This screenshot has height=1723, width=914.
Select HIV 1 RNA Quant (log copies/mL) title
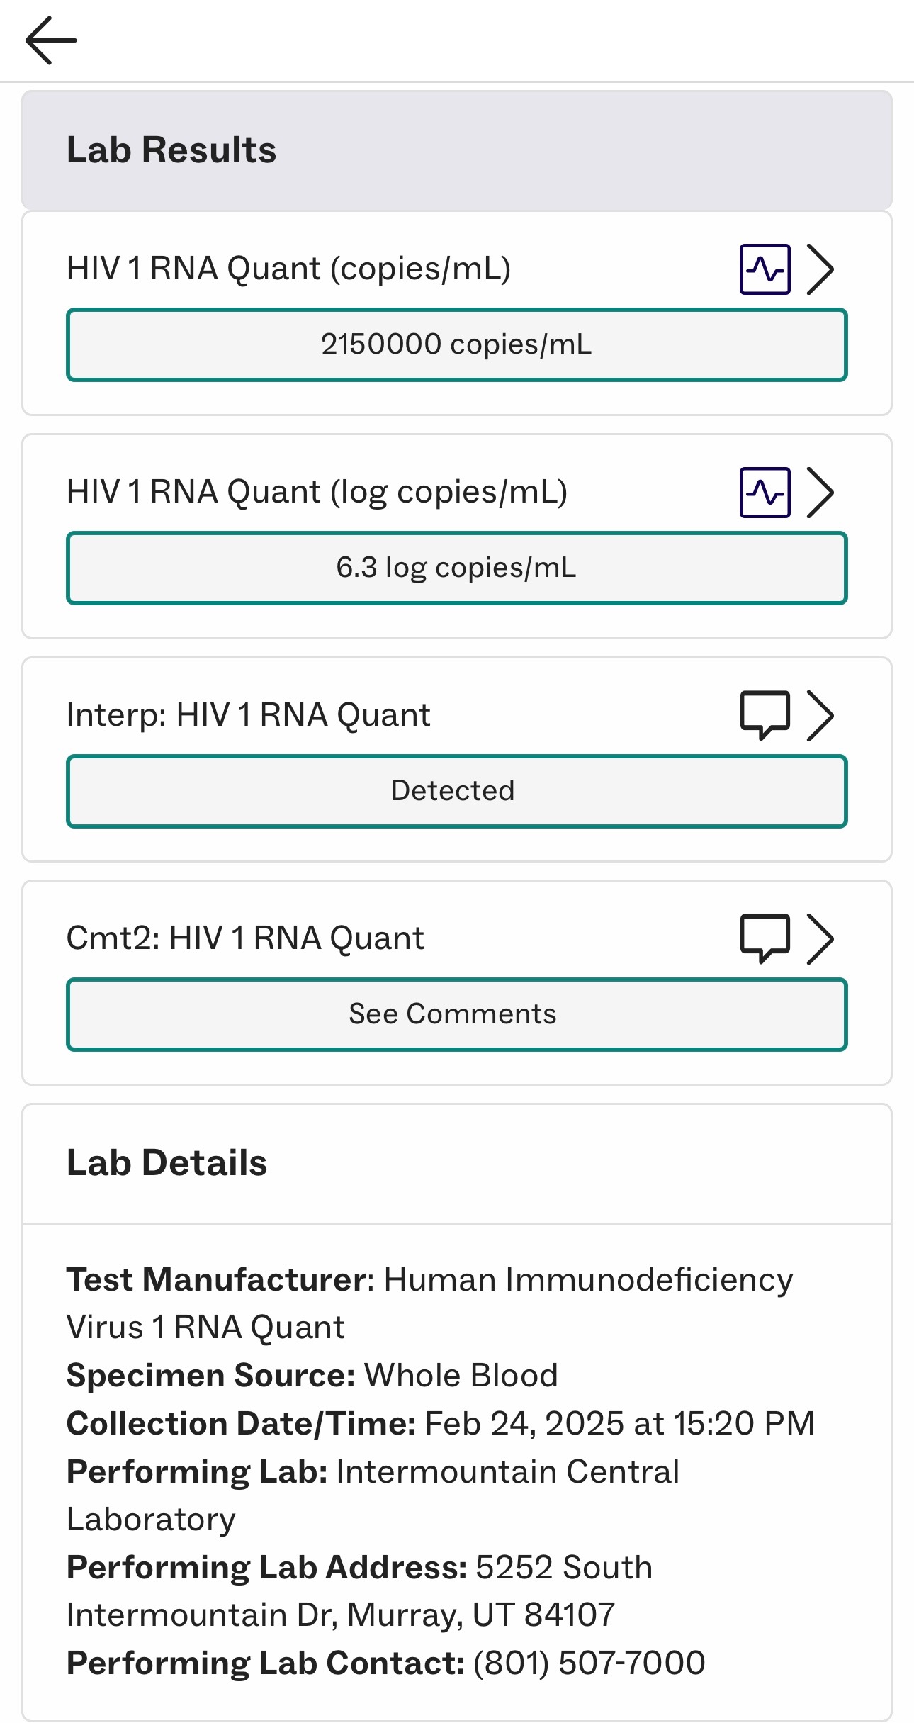click(317, 493)
